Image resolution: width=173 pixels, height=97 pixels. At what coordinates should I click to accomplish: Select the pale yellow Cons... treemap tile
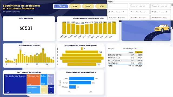pos(44,89)
